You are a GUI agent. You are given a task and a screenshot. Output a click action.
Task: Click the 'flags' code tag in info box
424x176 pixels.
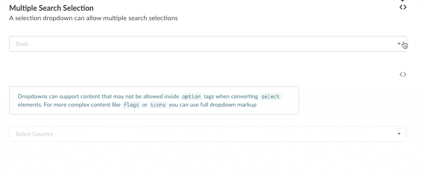click(131, 105)
